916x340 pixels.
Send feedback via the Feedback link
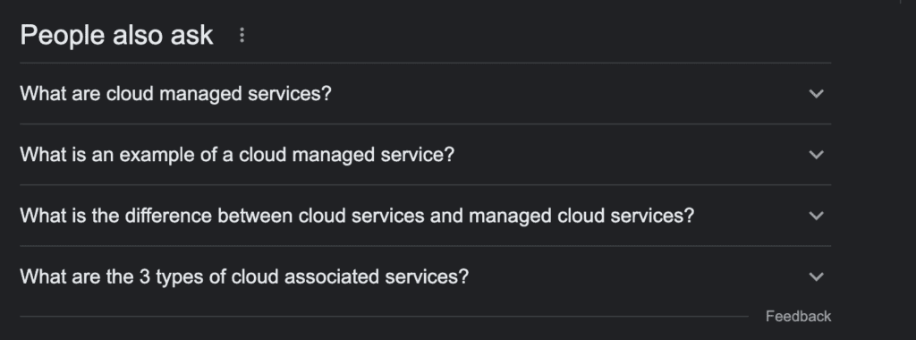click(x=798, y=316)
